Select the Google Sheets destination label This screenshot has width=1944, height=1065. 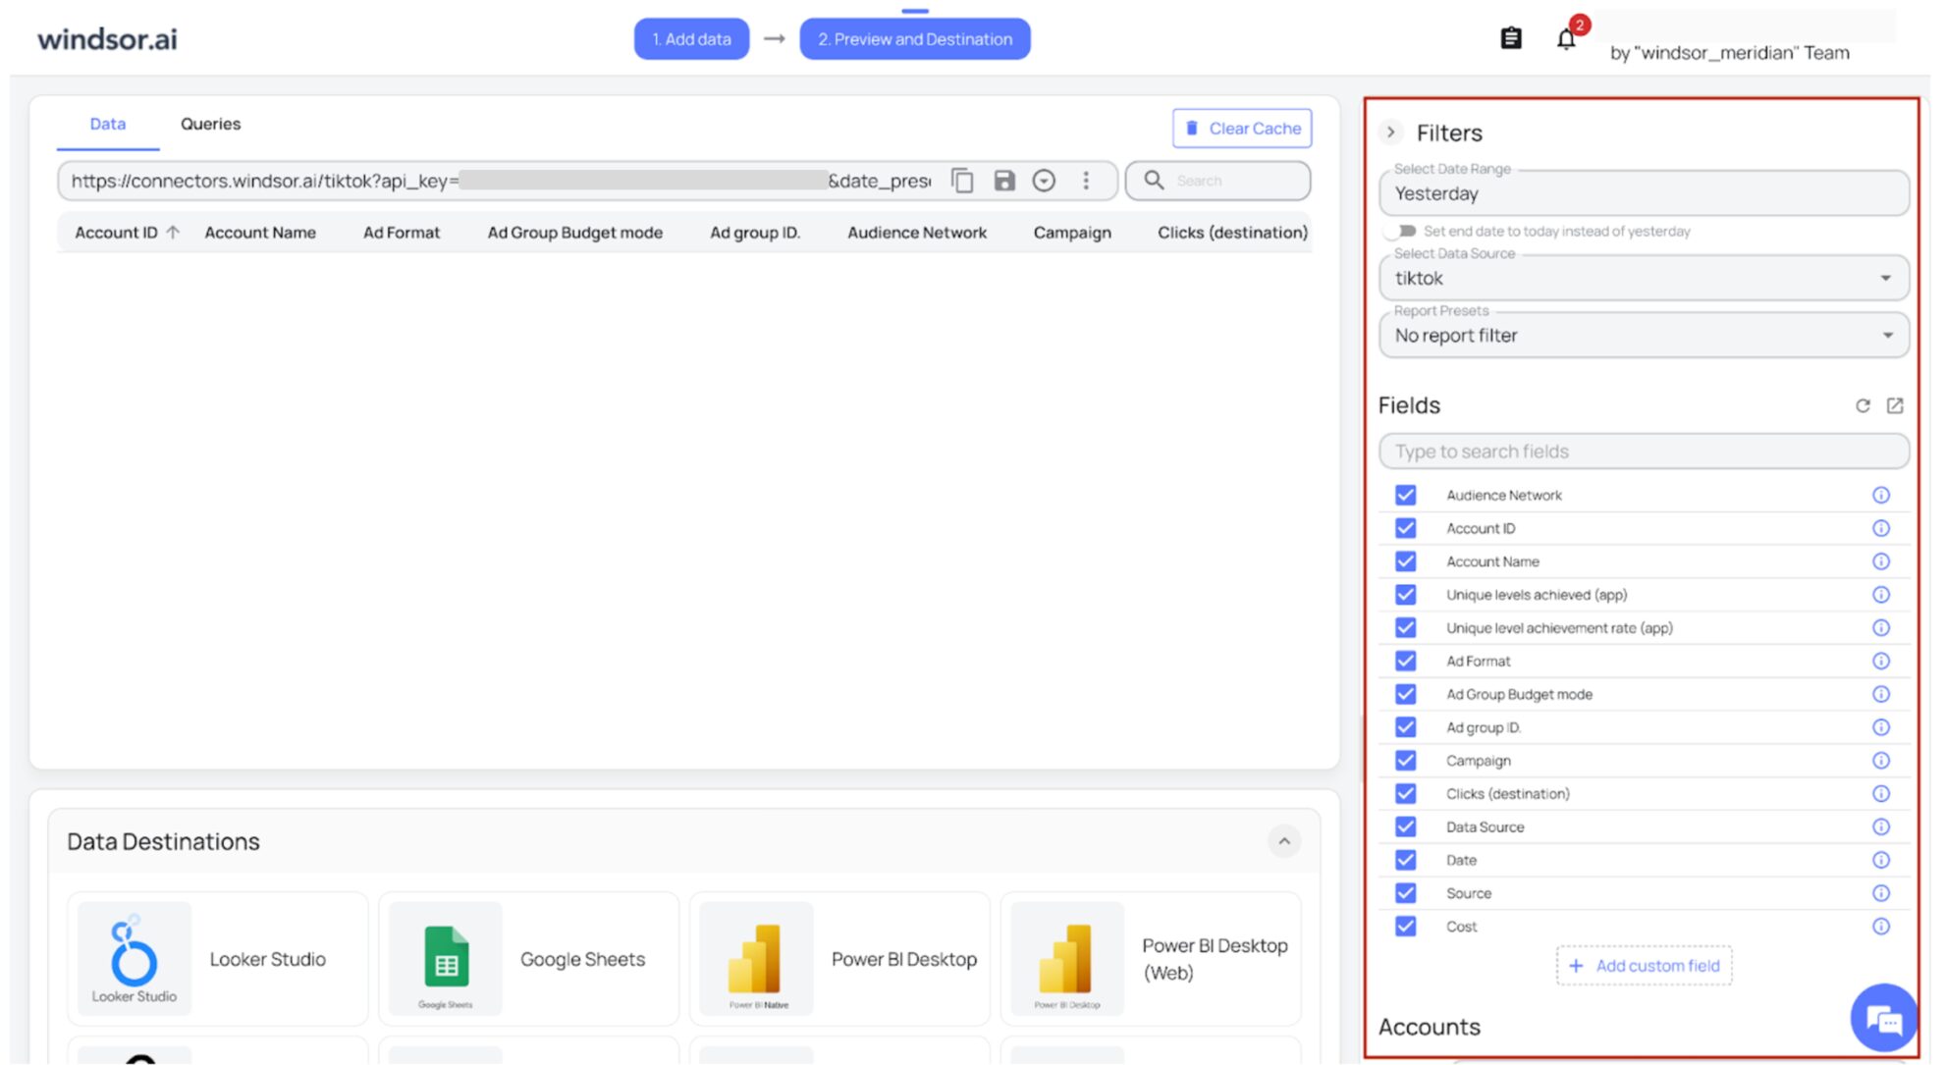click(x=583, y=959)
